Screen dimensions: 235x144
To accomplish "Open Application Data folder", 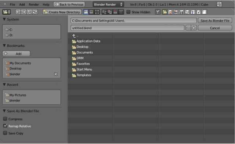I will click(86, 41).
